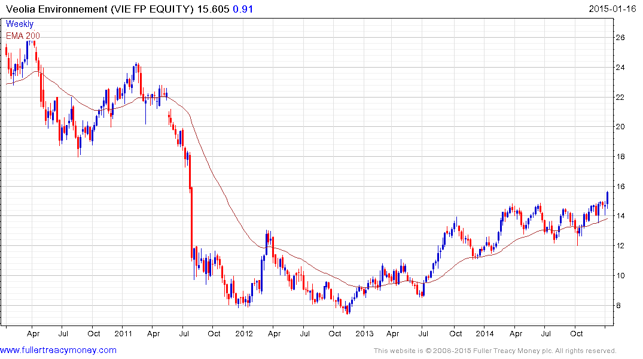Image resolution: width=643 pixels, height=359 pixels.
Task: Click the 12 price axis label
Action: tap(620, 246)
